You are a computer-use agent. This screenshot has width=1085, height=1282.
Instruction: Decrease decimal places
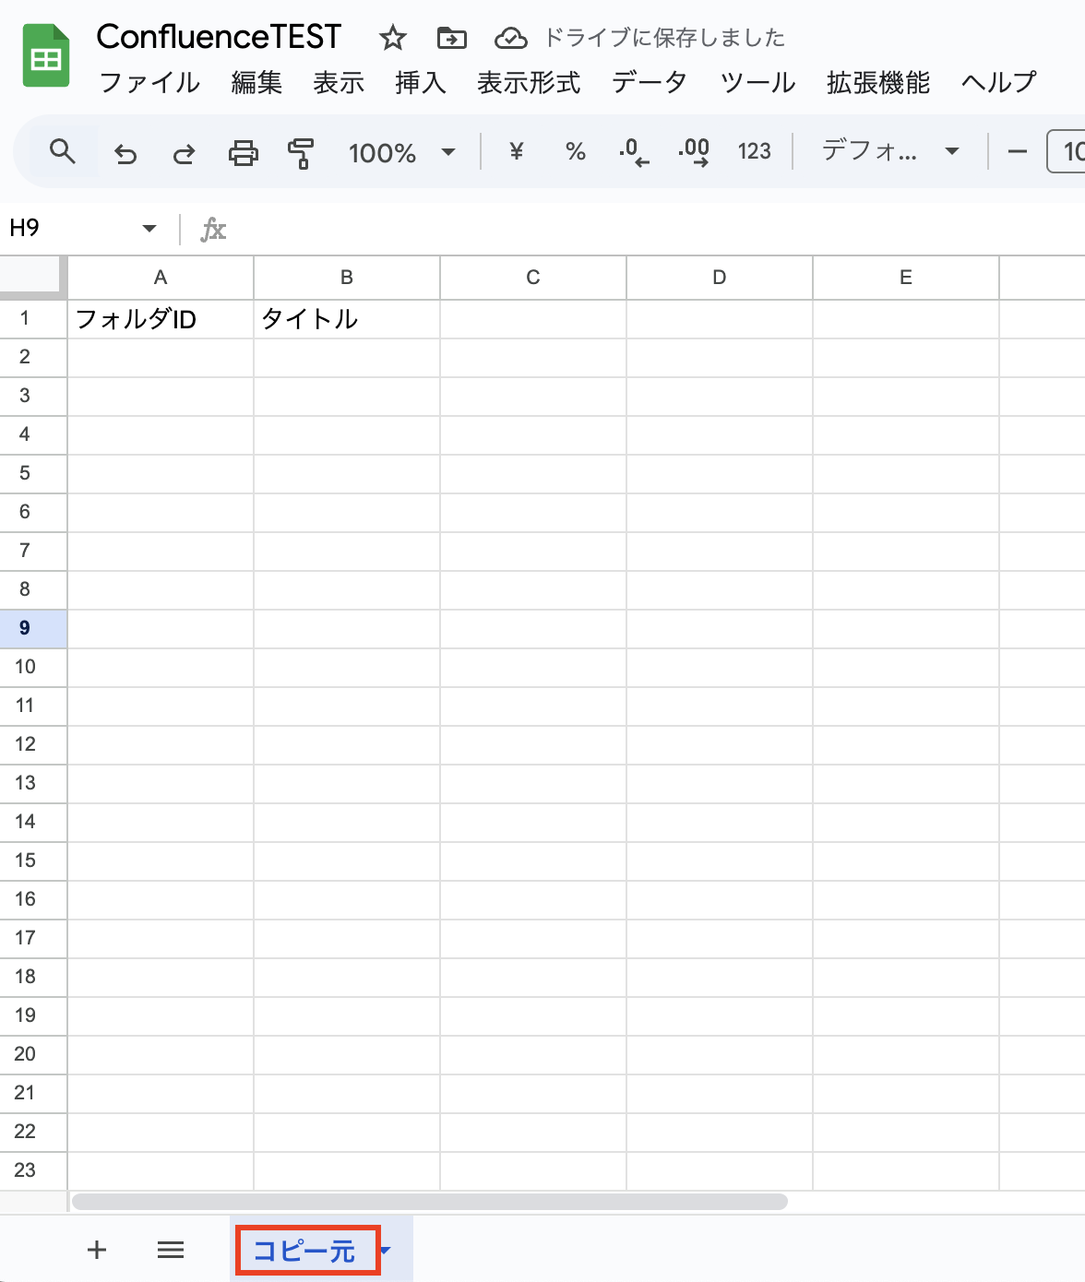click(x=634, y=151)
